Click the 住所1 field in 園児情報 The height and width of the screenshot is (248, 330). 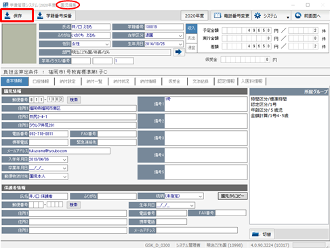coord(83,108)
